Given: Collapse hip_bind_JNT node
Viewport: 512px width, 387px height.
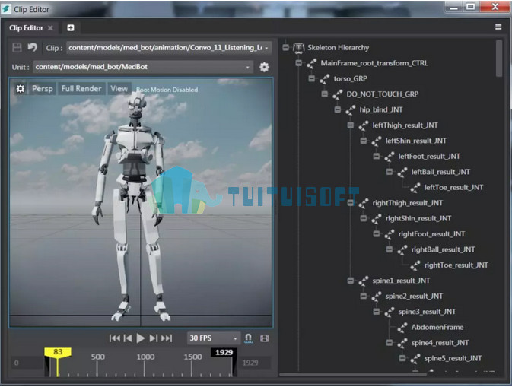Looking at the screenshot, I should coord(338,109).
